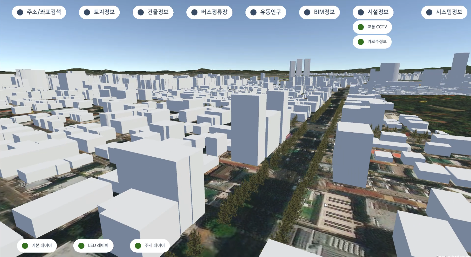The height and width of the screenshot is (257, 471).
Task: Click the 토지정보 land info button
Action: [99, 12]
